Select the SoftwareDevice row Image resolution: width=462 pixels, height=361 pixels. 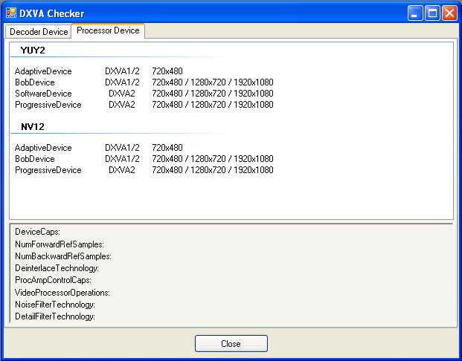(144, 94)
